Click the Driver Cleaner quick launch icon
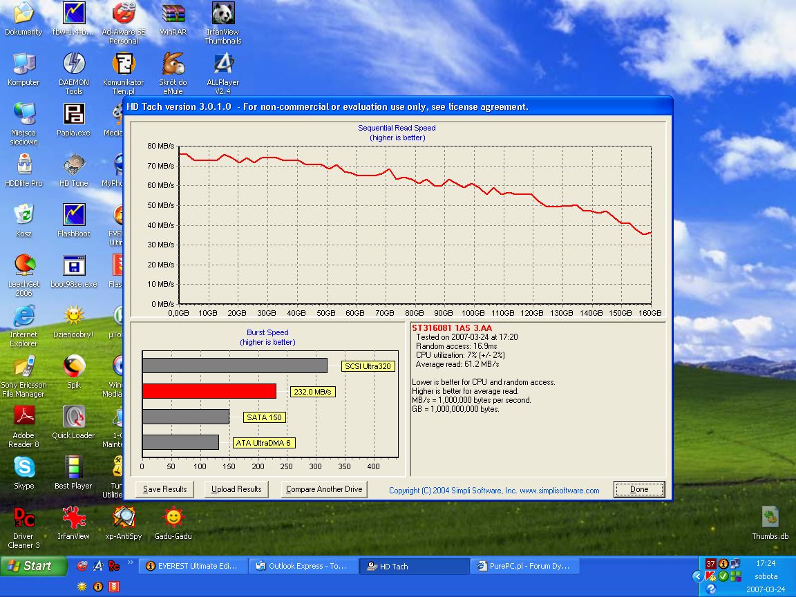The height and width of the screenshot is (597, 796). [114, 565]
